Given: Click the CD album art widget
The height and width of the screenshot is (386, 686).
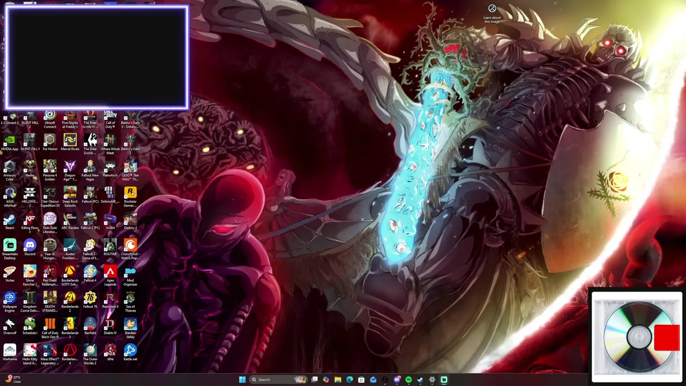Looking at the screenshot, I should [x=637, y=336].
